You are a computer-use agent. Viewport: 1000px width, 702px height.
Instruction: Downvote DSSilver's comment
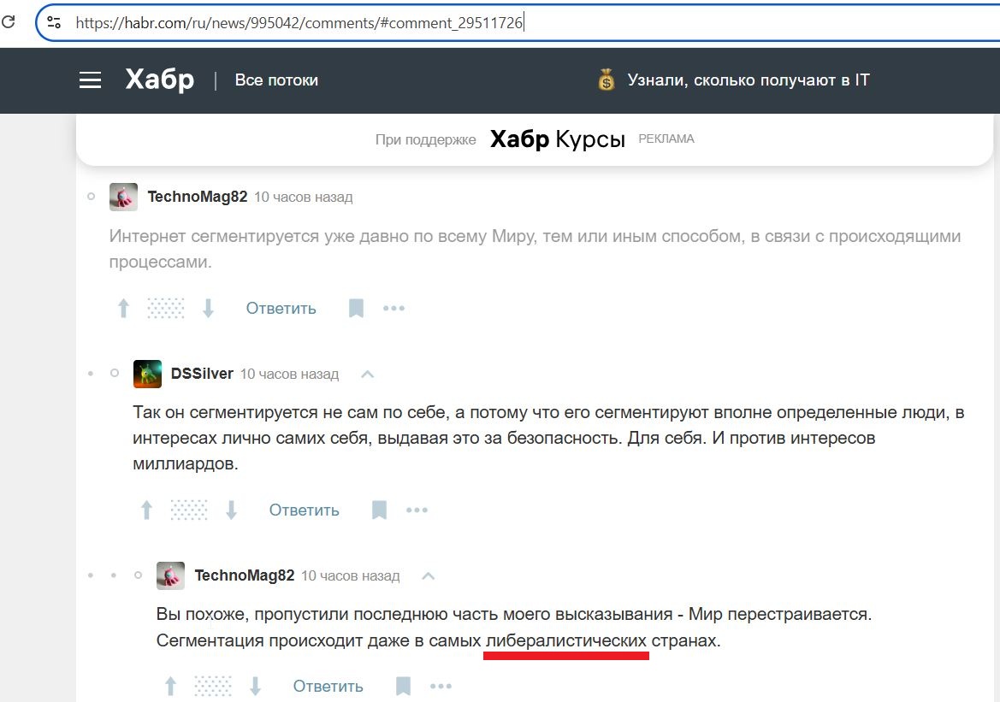point(231,510)
